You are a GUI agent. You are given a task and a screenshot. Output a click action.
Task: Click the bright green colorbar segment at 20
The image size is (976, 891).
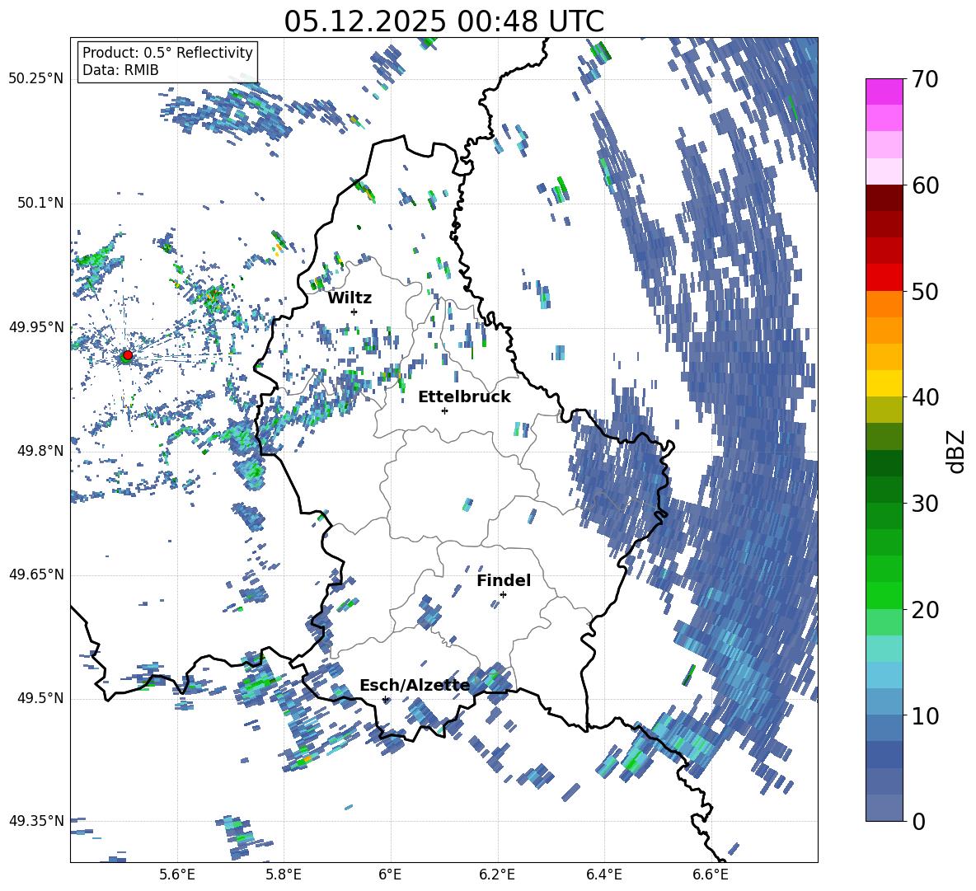884,595
